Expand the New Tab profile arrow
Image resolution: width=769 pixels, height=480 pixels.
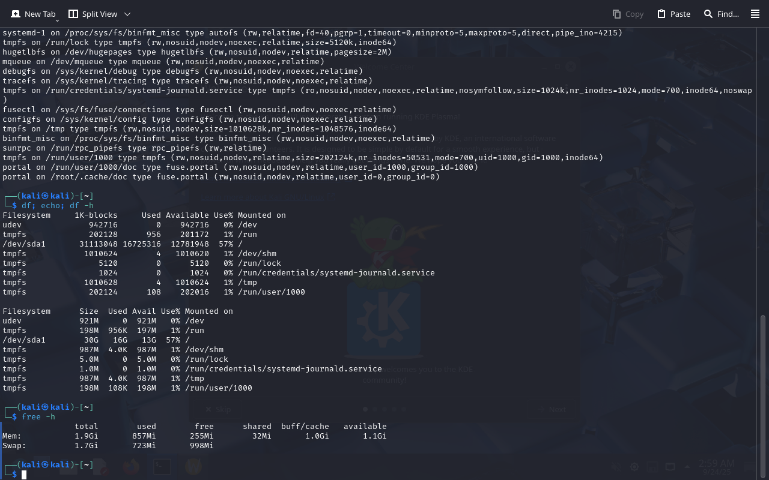point(57,20)
